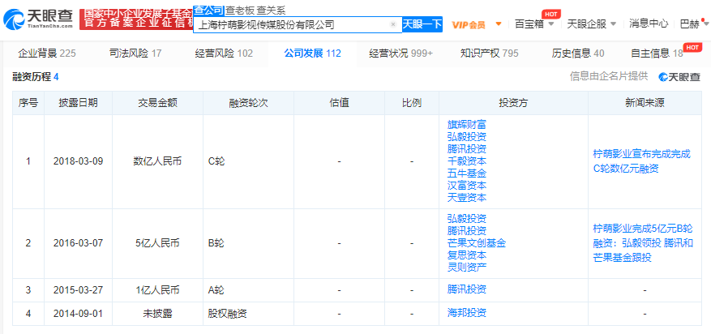Open investor 千毅资本
Viewport: 711px width, 334px height.
(467, 161)
